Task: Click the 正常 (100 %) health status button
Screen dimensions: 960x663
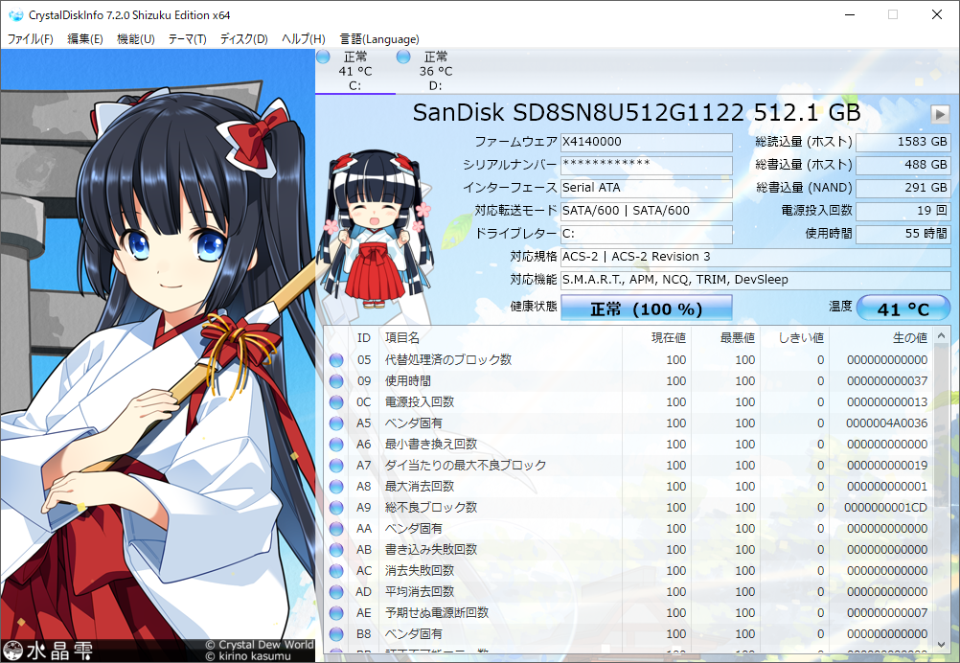Action: pos(646,308)
